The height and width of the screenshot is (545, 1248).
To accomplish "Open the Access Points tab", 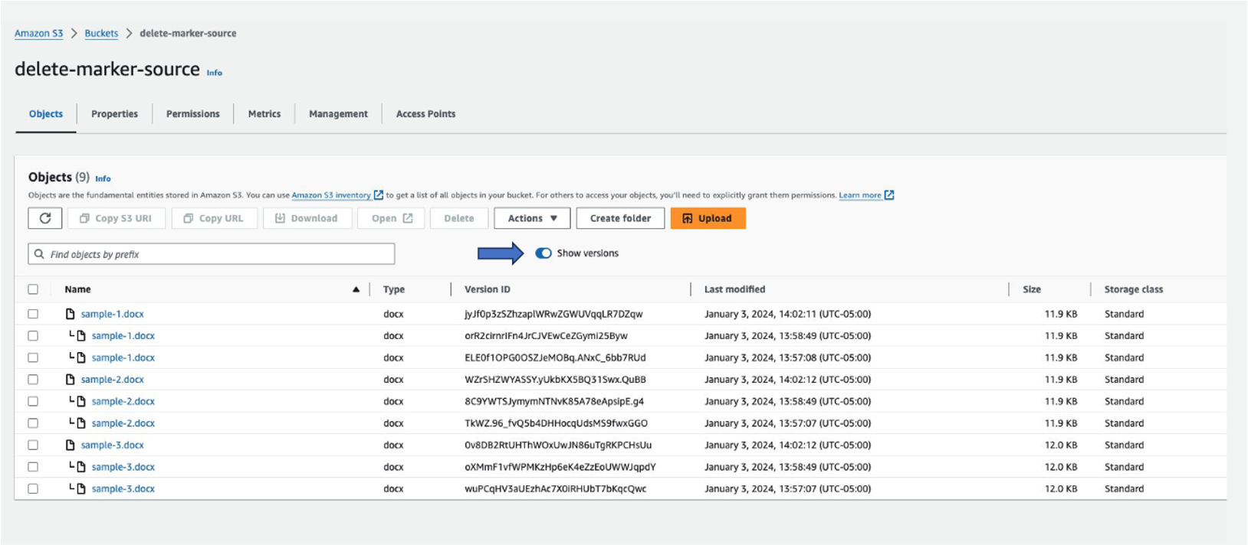I will point(425,114).
